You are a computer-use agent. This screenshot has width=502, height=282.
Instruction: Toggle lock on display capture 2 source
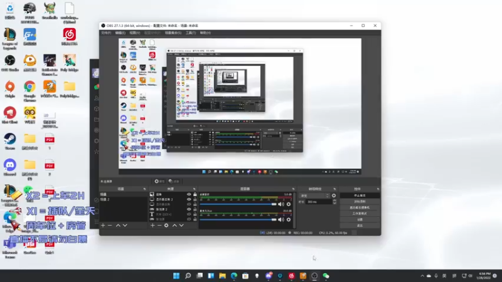[195, 199]
